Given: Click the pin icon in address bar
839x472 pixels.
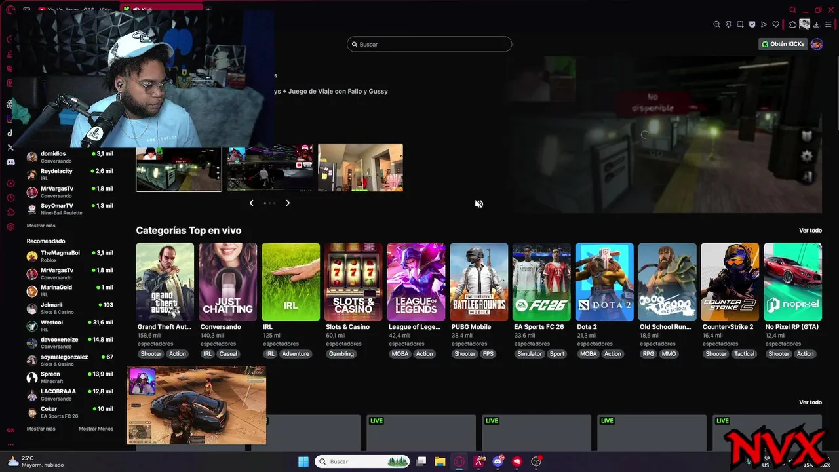Looking at the screenshot, I should 728,24.
